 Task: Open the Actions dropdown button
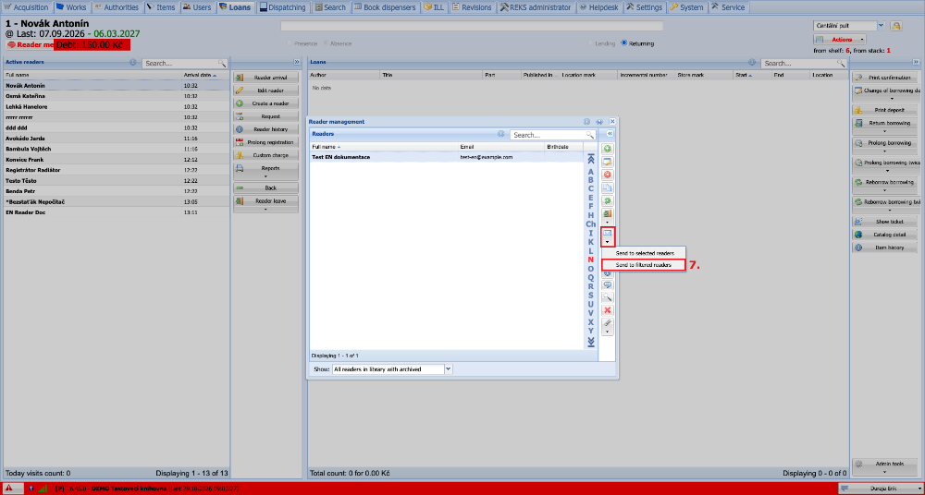coord(840,40)
